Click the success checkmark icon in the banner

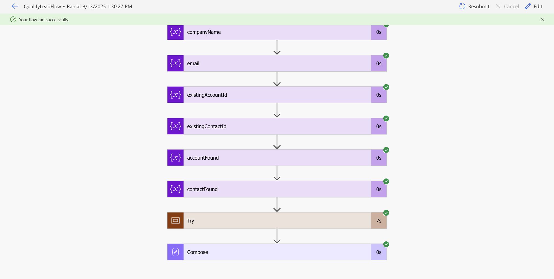[x=13, y=19]
